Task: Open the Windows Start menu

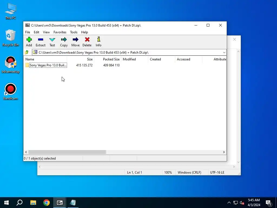Action: tap(6, 203)
